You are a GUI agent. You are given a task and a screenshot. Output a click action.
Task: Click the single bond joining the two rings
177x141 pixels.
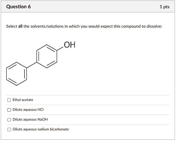32,65
